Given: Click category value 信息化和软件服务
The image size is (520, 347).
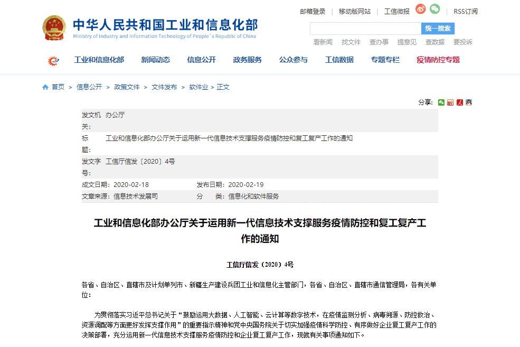Looking at the screenshot, I should tap(253, 196).
